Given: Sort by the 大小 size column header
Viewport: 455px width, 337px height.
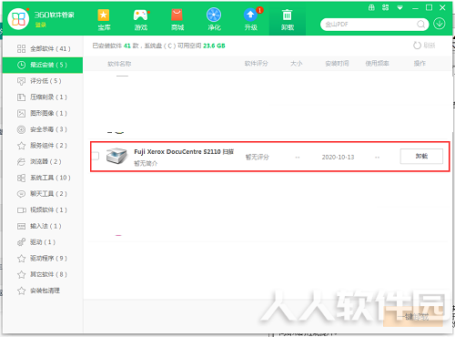Looking at the screenshot, I should 297,64.
